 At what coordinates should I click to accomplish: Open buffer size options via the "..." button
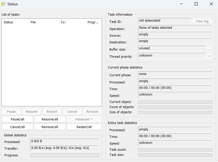coord(209,49)
